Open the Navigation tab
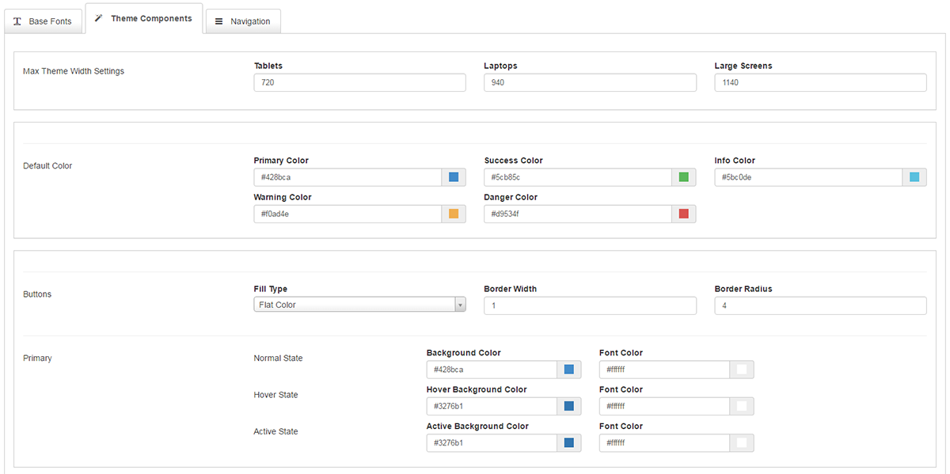Screen dimensions: 950x474 tap(243, 21)
